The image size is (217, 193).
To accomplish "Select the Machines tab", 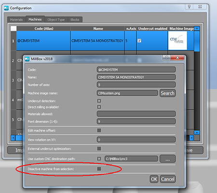I will [x=35, y=19].
